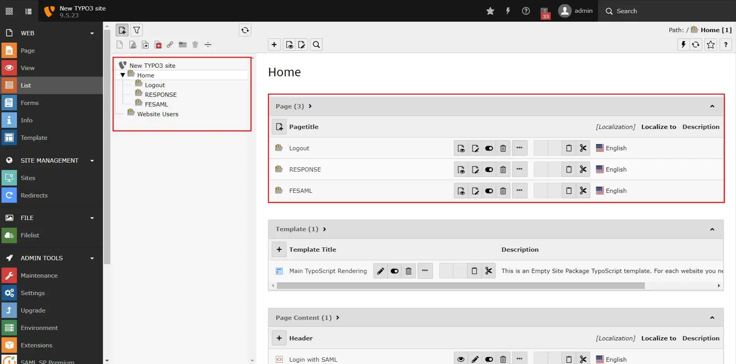Open the Page module
Image resolution: width=736 pixels, height=364 pixels.
tap(52, 50)
